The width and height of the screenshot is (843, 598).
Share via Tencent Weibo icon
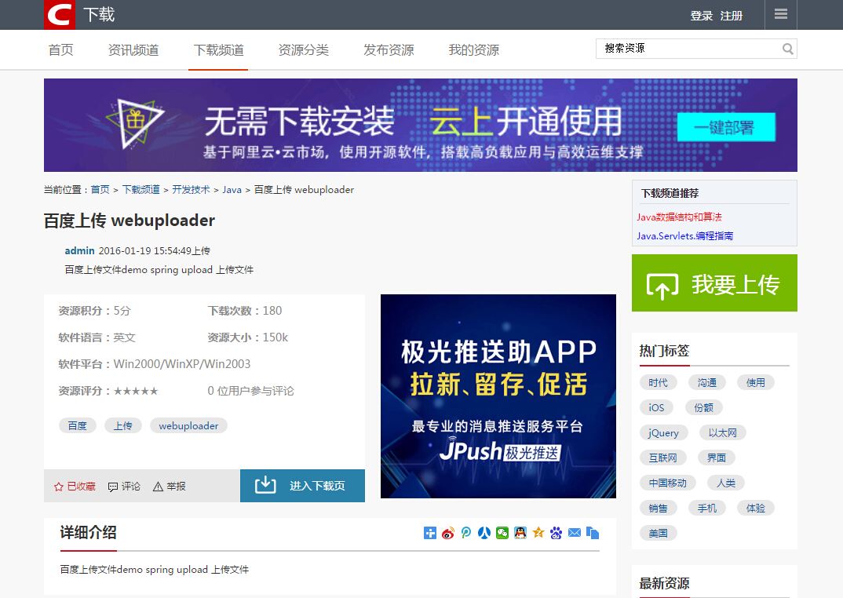click(466, 533)
